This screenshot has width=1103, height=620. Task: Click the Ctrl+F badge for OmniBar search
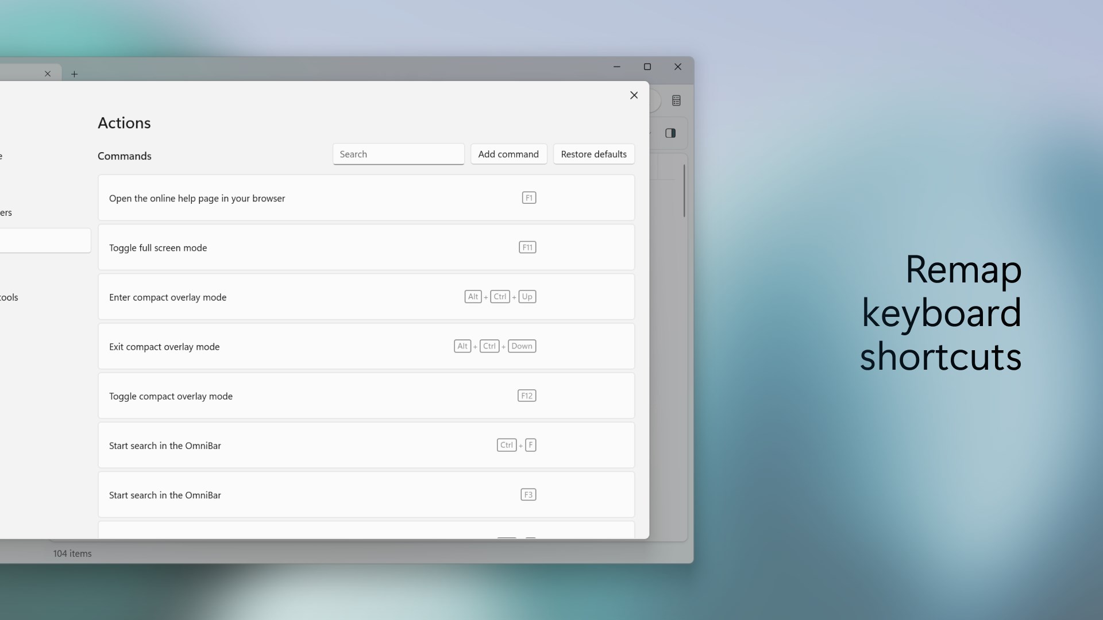pyautogui.click(x=516, y=445)
